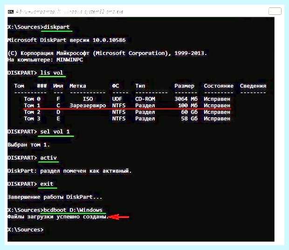Click 'Раздел' in the Том 2 row
289x250 pixels.
[145, 112]
